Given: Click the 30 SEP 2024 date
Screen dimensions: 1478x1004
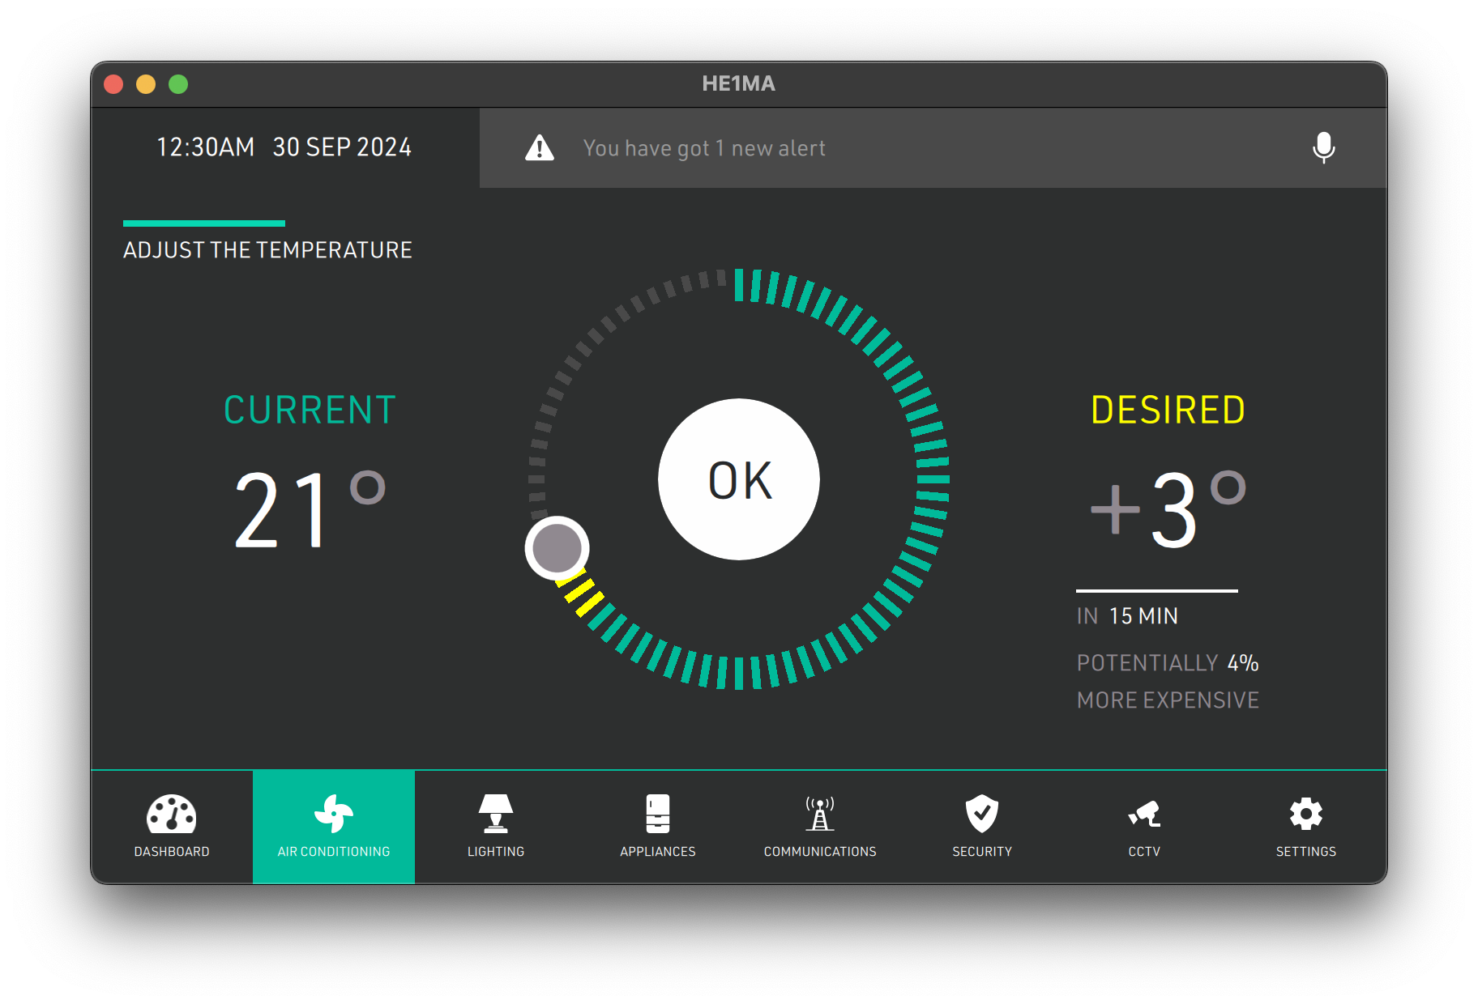Looking at the screenshot, I should pos(342,147).
